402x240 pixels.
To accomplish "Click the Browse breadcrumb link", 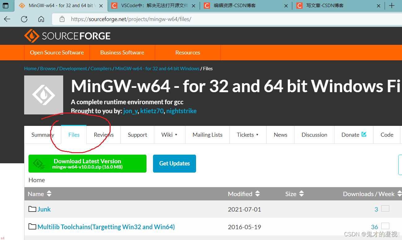I will [x=48, y=69].
